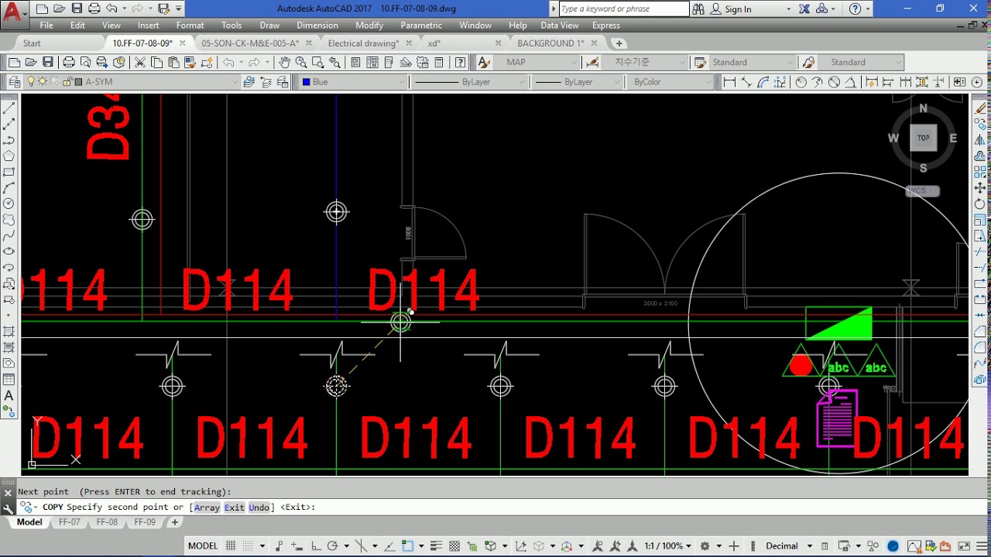Click the Angular dimension tool
The image size is (991, 557).
click(x=851, y=81)
